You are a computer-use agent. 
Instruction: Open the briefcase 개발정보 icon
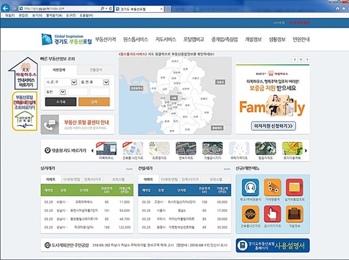[x=294, y=214]
